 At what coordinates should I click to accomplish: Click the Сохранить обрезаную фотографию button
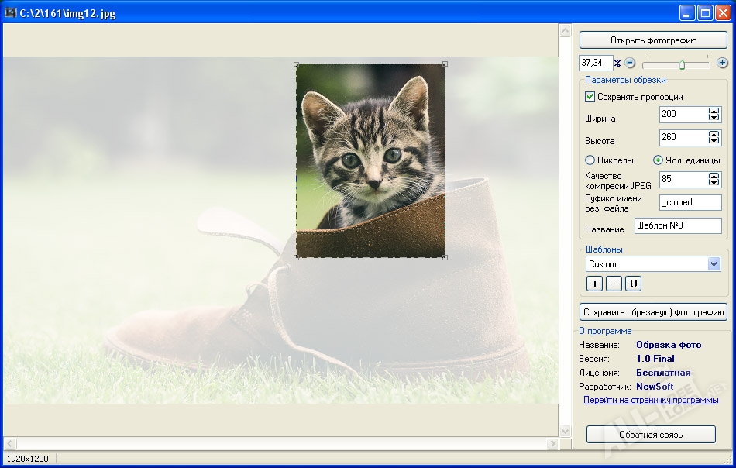tap(653, 312)
